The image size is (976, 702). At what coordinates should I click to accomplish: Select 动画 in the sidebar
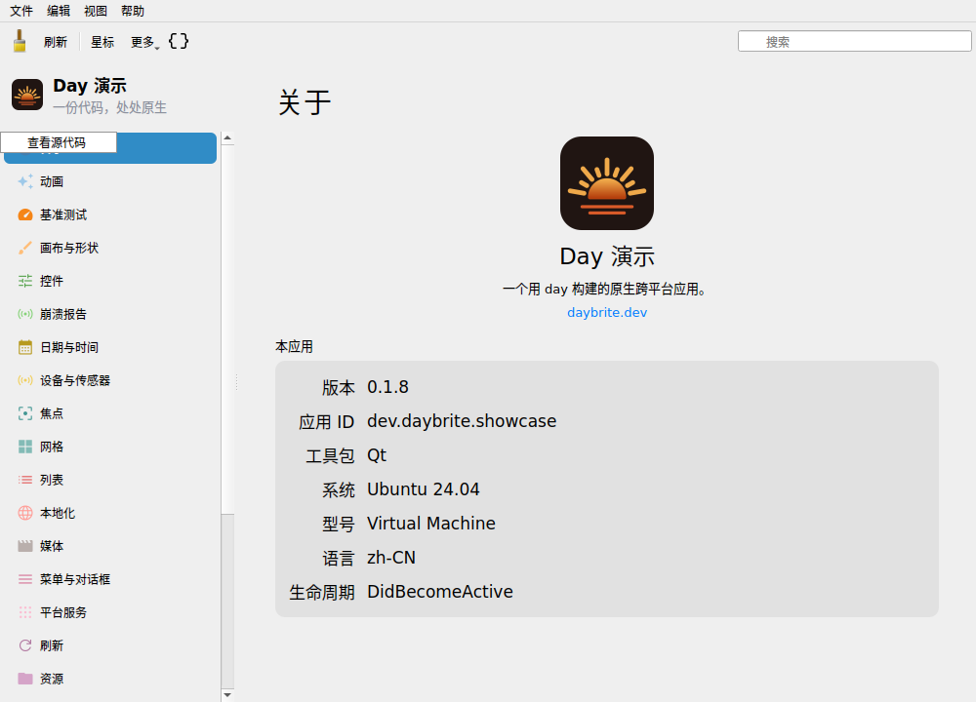[x=110, y=181]
